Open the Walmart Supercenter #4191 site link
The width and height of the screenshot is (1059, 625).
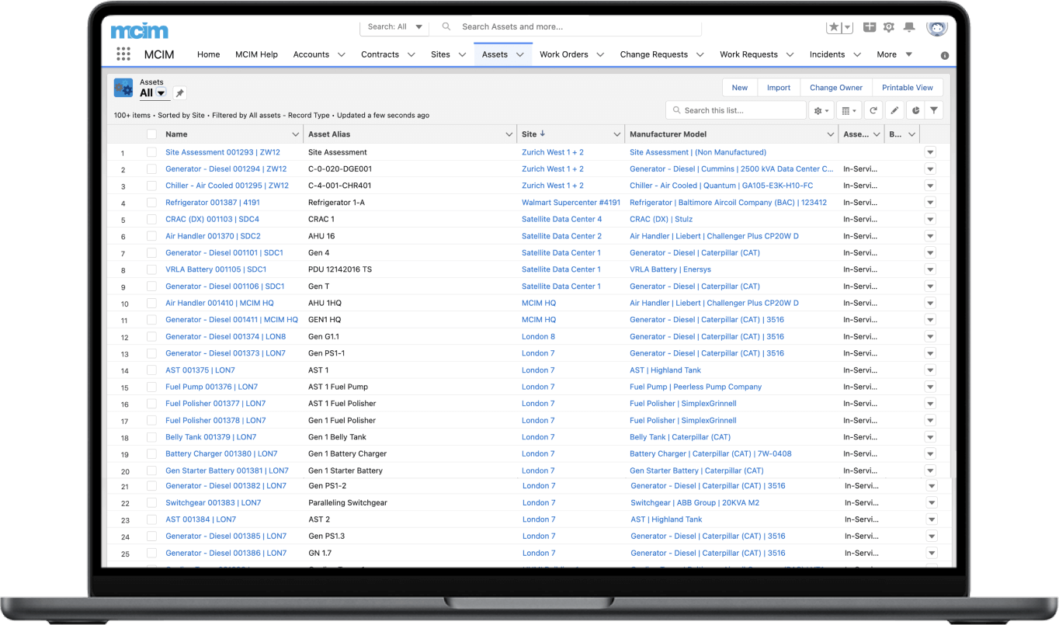coord(571,203)
